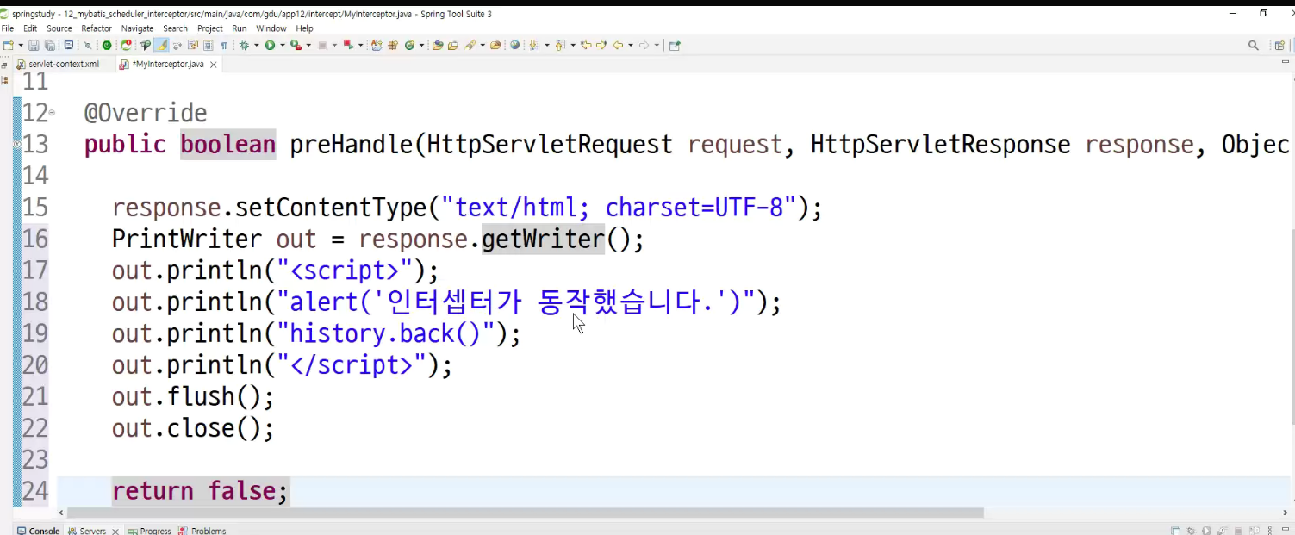Open the Navigate menu
This screenshot has height=535, width=1295.
[x=137, y=28]
